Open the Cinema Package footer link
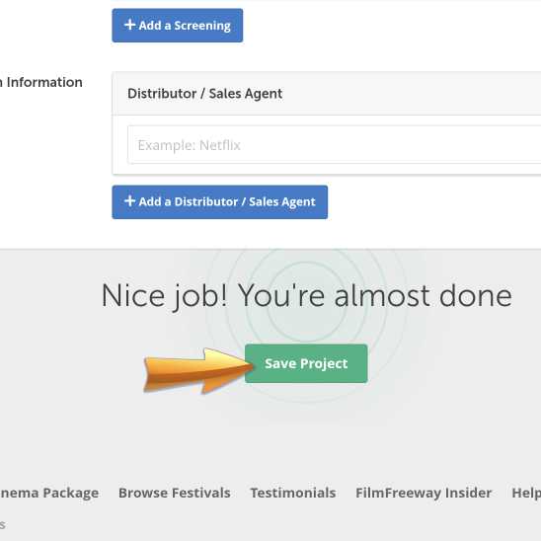The image size is (541, 541). tap(49, 493)
